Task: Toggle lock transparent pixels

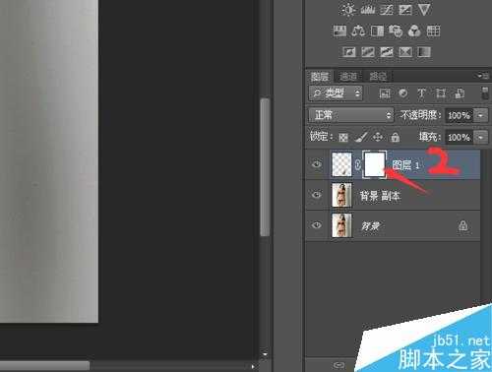Action: (x=343, y=137)
